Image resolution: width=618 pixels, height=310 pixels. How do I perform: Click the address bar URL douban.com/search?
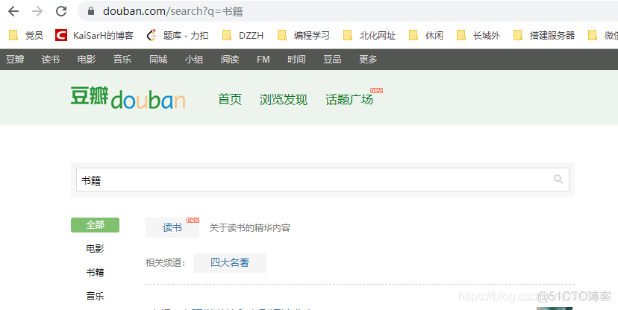(172, 11)
